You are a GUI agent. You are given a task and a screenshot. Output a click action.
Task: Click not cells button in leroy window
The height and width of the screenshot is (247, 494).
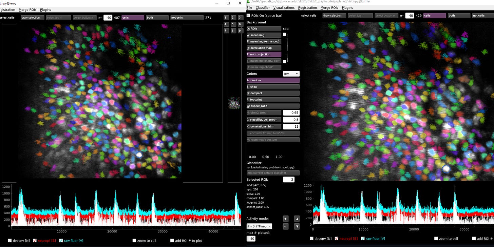(x=187, y=18)
